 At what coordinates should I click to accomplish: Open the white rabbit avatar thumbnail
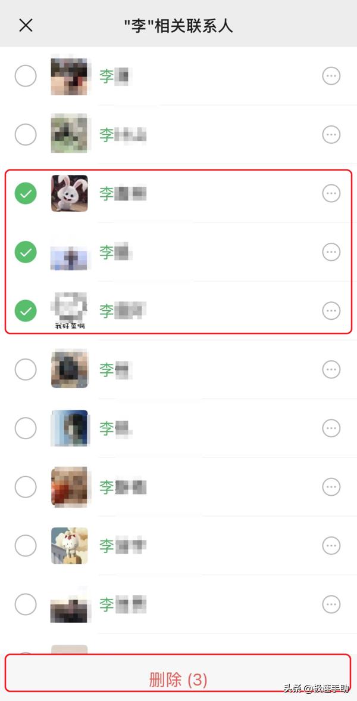(69, 193)
